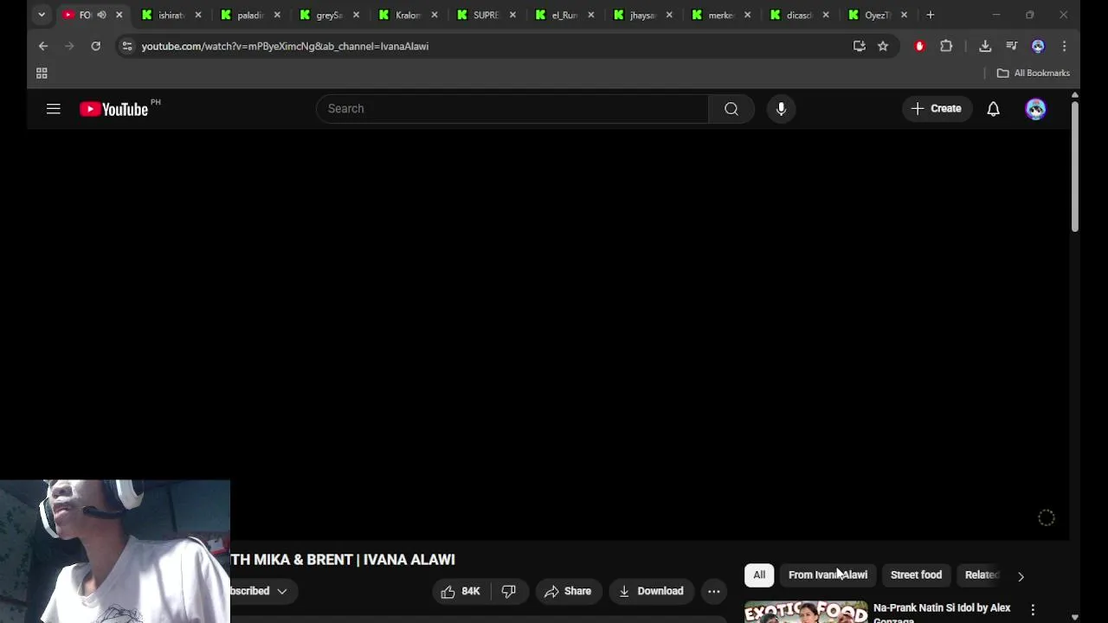
Task: Click the scrollbar down arrow
Action: coord(1074,617)
